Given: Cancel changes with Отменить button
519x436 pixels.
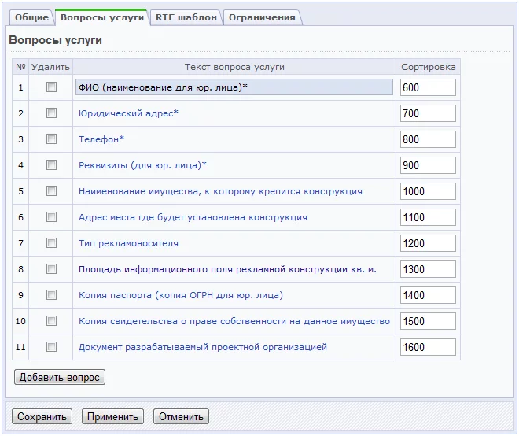Looking at the screenshot, I should point(181,416).
